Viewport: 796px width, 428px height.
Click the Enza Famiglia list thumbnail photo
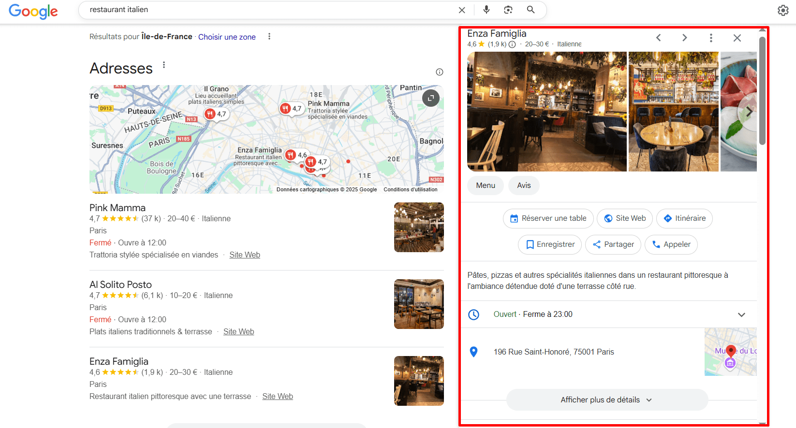pos(419,381)
